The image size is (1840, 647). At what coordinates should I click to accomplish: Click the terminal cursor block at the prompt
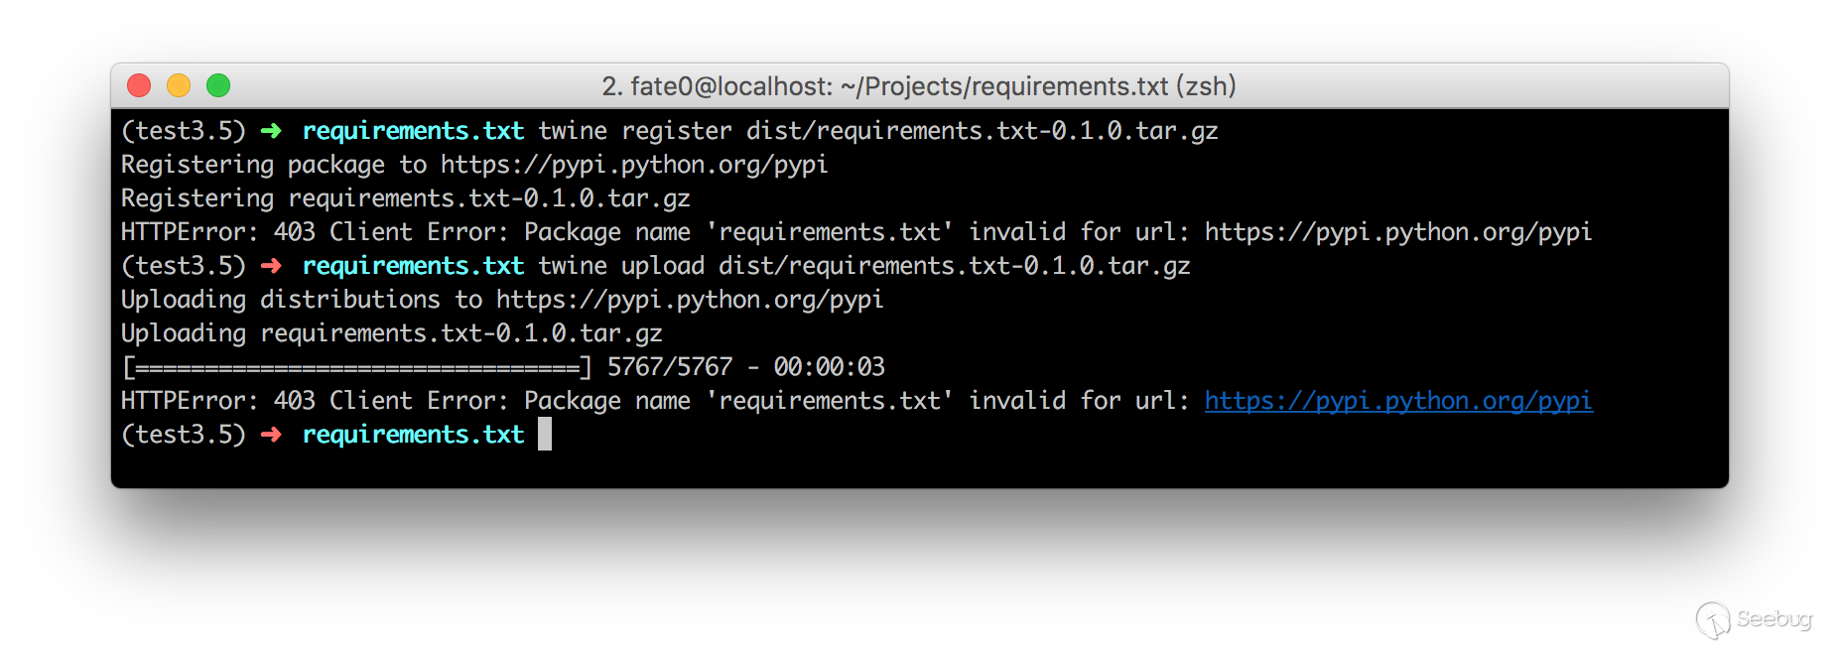point(545,434)
